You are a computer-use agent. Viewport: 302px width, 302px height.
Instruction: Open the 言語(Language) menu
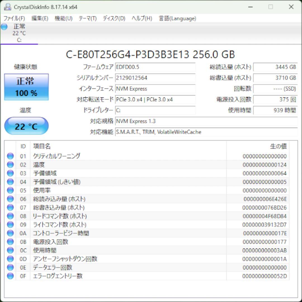pos(177,18)
